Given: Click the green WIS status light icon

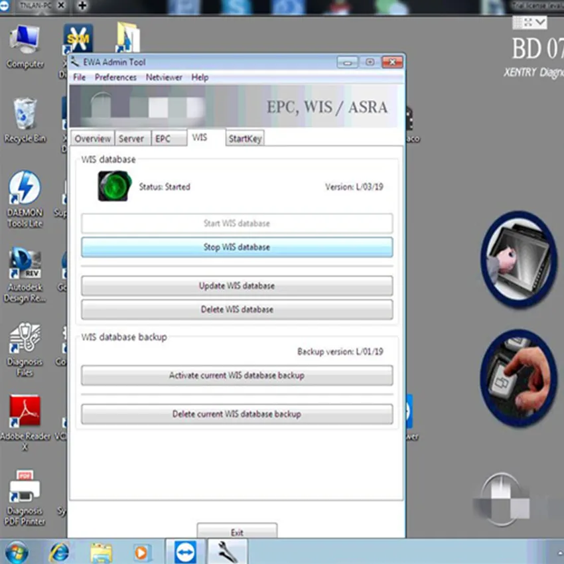Looking at the screenshot, I should point(114,186).
